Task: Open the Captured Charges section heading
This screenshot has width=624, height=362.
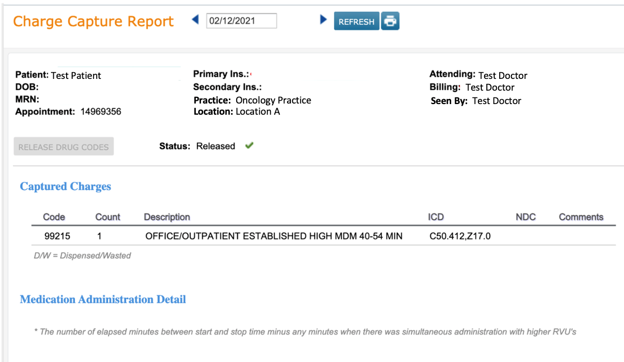Action: pyautogui.click(x=65, y=187)
